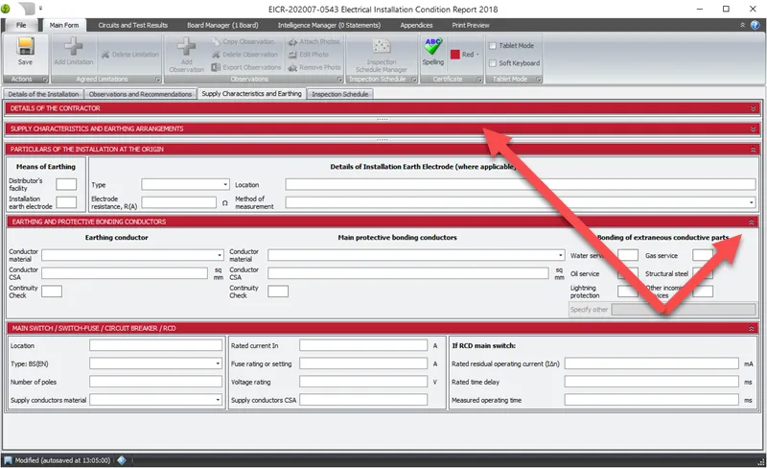Click the Copy Observation icon
767x468 pixels.
tap(215, 42)
